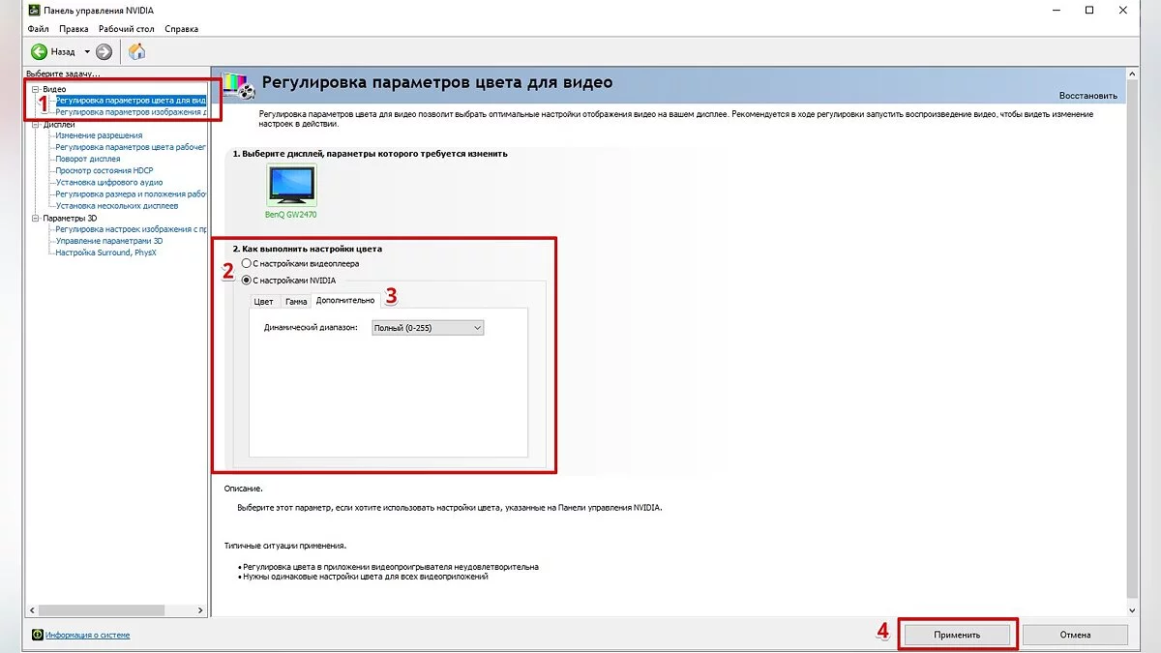Click the NVIDIA icon in title bar

pos(34,10)
